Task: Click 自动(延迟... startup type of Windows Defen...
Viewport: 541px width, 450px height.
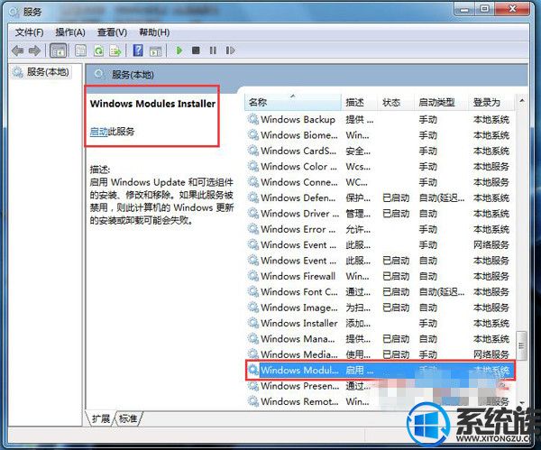Action: click(441, 198)
